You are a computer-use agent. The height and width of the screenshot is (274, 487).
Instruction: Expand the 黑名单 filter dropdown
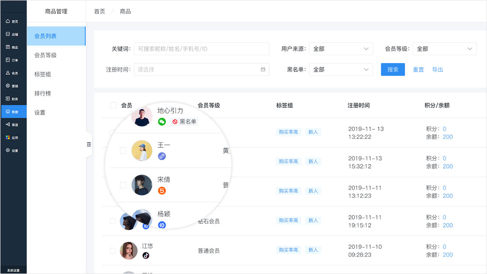pyautogui.click(x=341, y=69)
